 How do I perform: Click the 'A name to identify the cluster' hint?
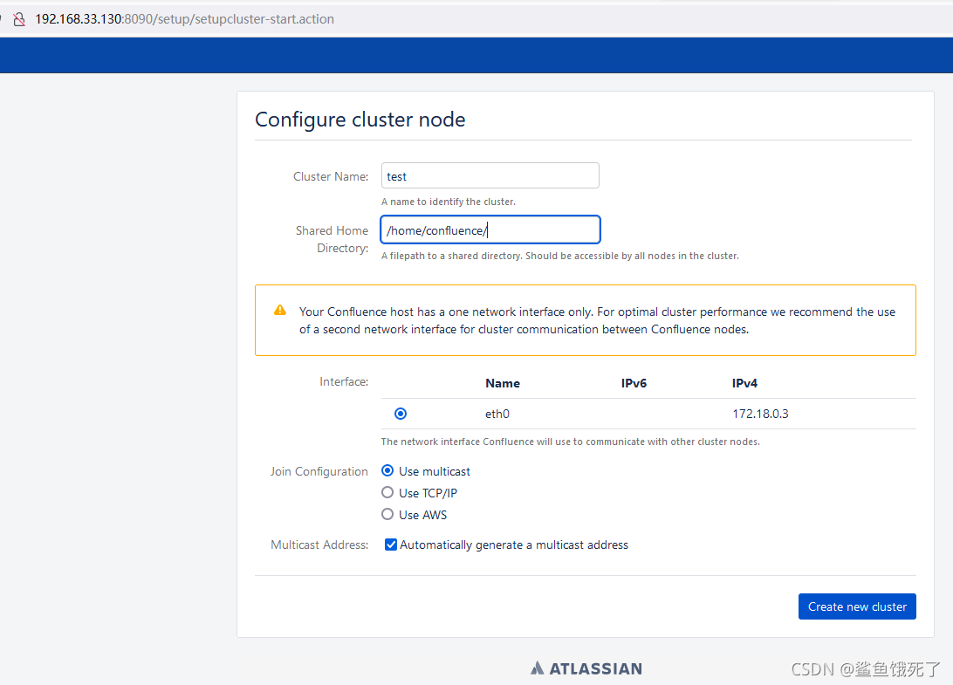tap(449, 202)
